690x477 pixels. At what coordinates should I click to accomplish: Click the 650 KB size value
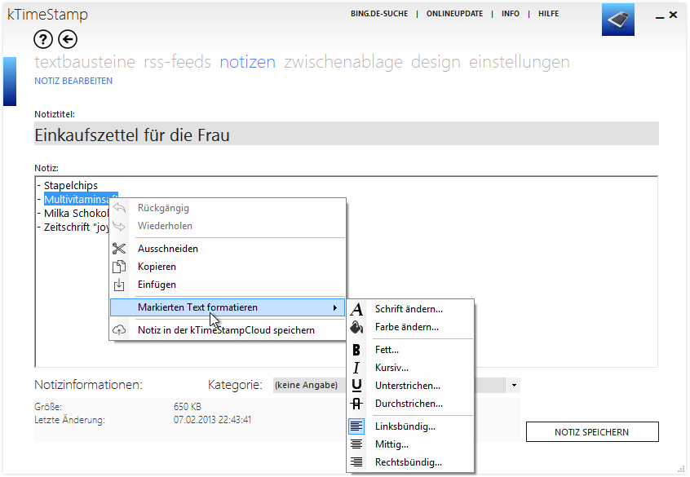pos(188,407)
